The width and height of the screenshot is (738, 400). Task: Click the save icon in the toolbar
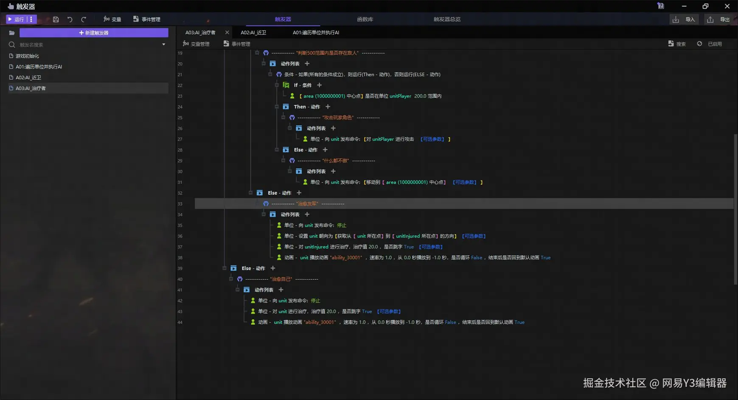point(56,20)
